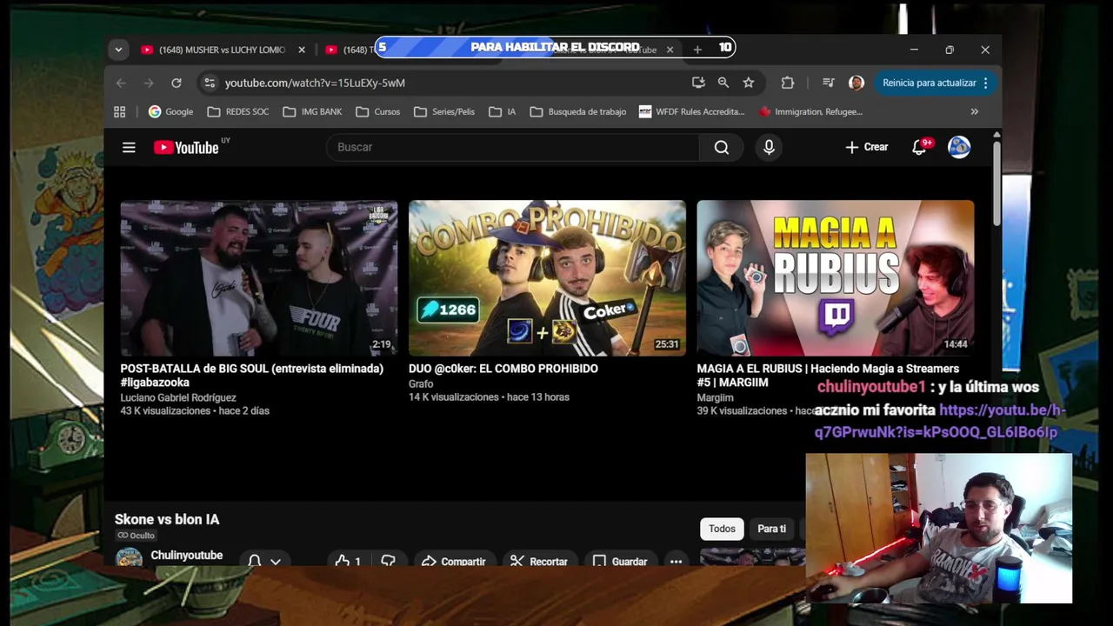Viewport: 1113px width, 626px height.
Task: Close the MUSHER vs LUCHY tab
Action: click(302, 50)
